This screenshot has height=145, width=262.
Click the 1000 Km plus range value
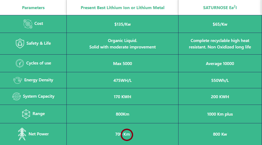(x=220, y=114)
